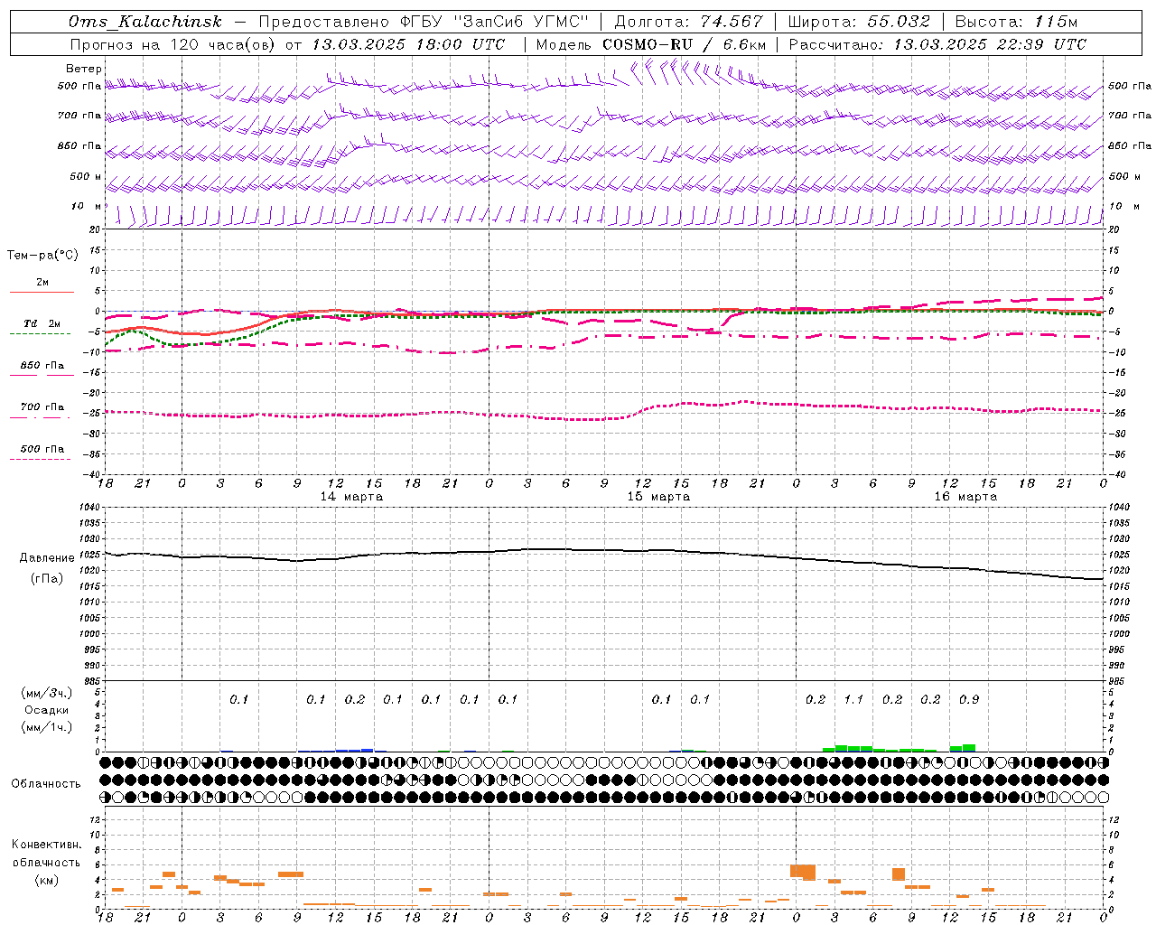
Task: Click the 'Широта: 55.032' latitude value
Action: pos(858,22)
